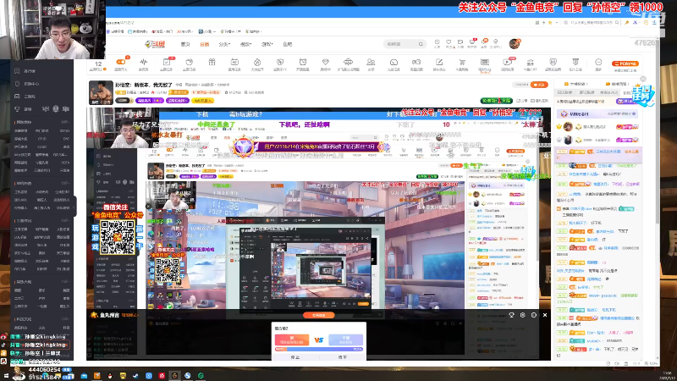Open the equalizer sliders icon in the toolbar
Image resolution: width=677 pixels, height=381 pixels.
531,62
